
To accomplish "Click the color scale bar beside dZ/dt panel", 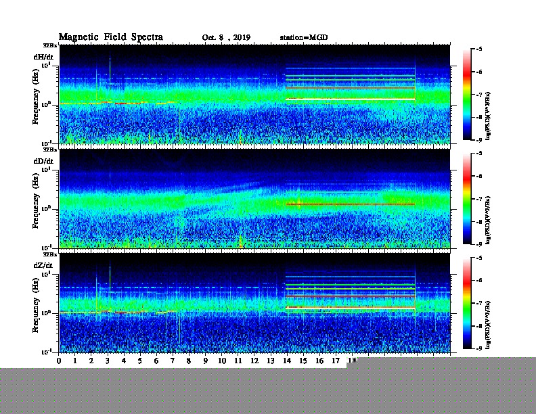I will [467, 303].
